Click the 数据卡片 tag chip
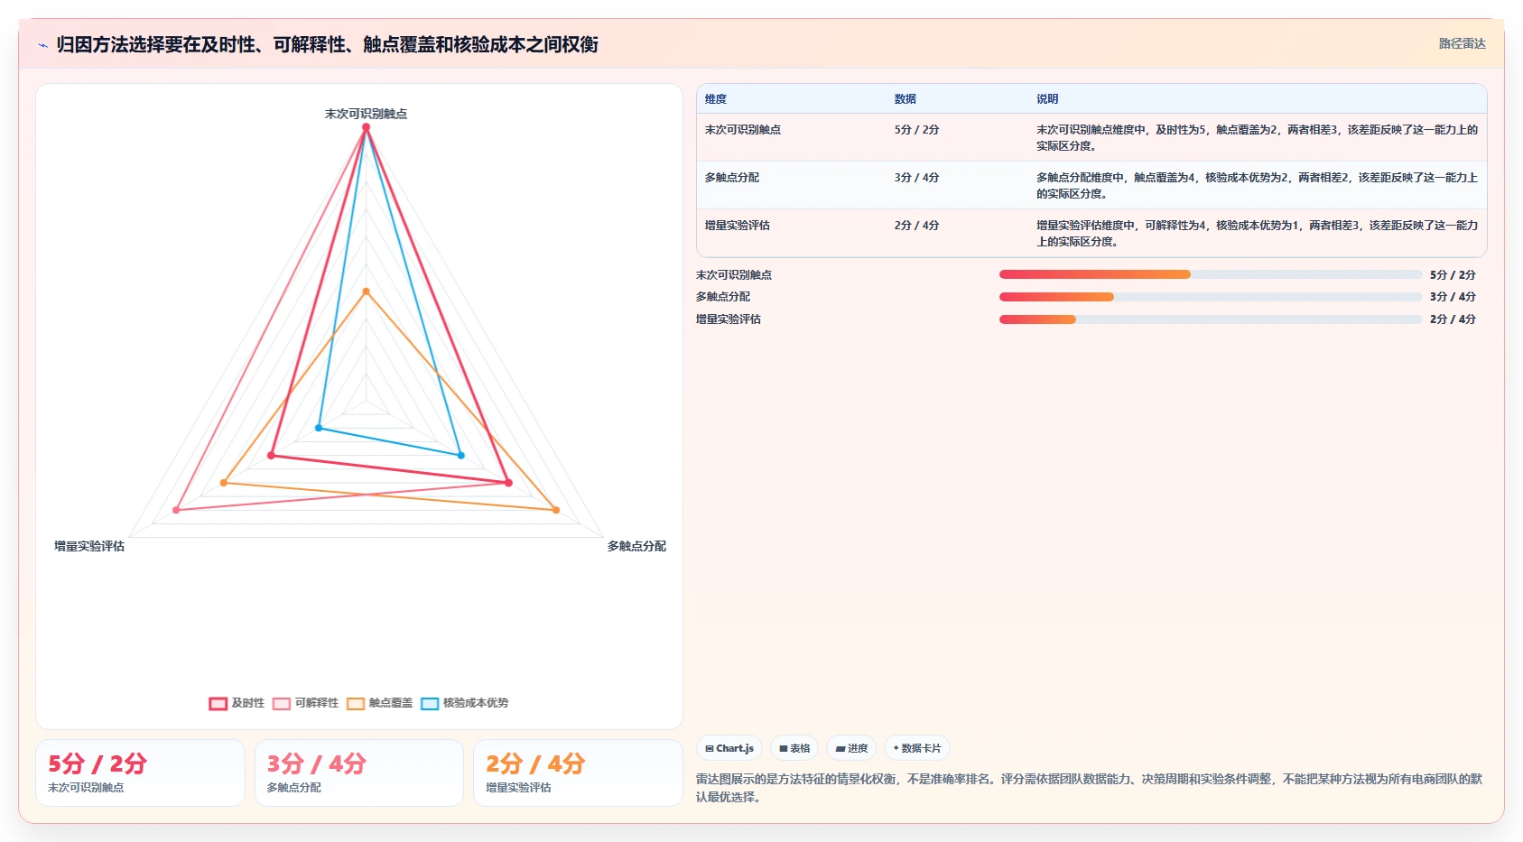This screenshot has height=842, width=1523. click(917, 748)
